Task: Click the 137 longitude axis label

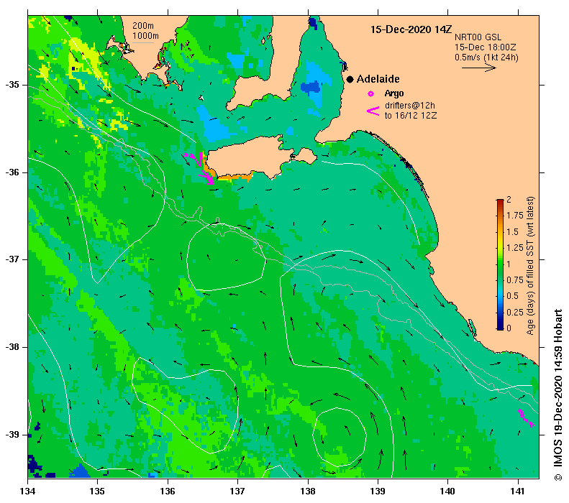Action: 238,491
